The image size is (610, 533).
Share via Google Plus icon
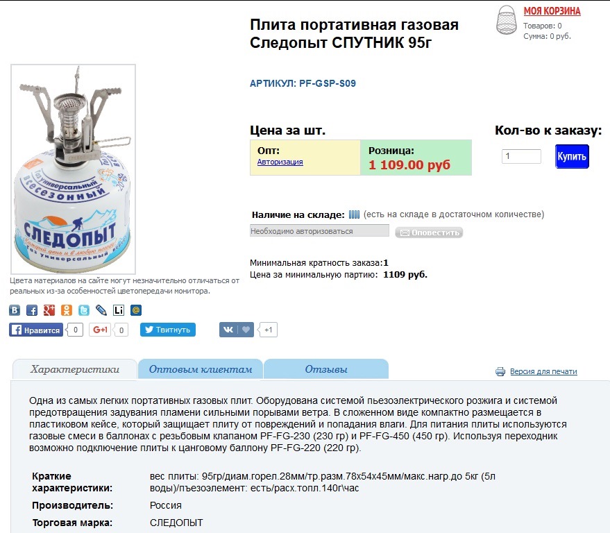pos(49,310)
